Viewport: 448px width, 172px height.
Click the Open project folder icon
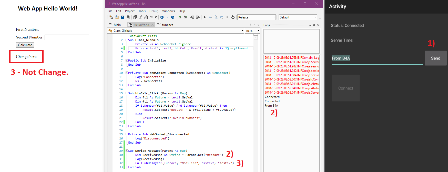tap(117, 17)
